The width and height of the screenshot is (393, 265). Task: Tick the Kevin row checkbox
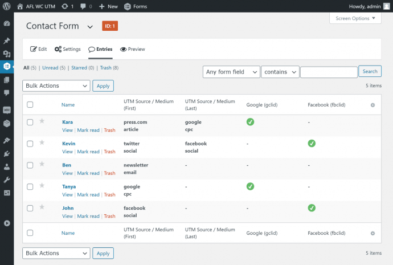click(30, 144)
